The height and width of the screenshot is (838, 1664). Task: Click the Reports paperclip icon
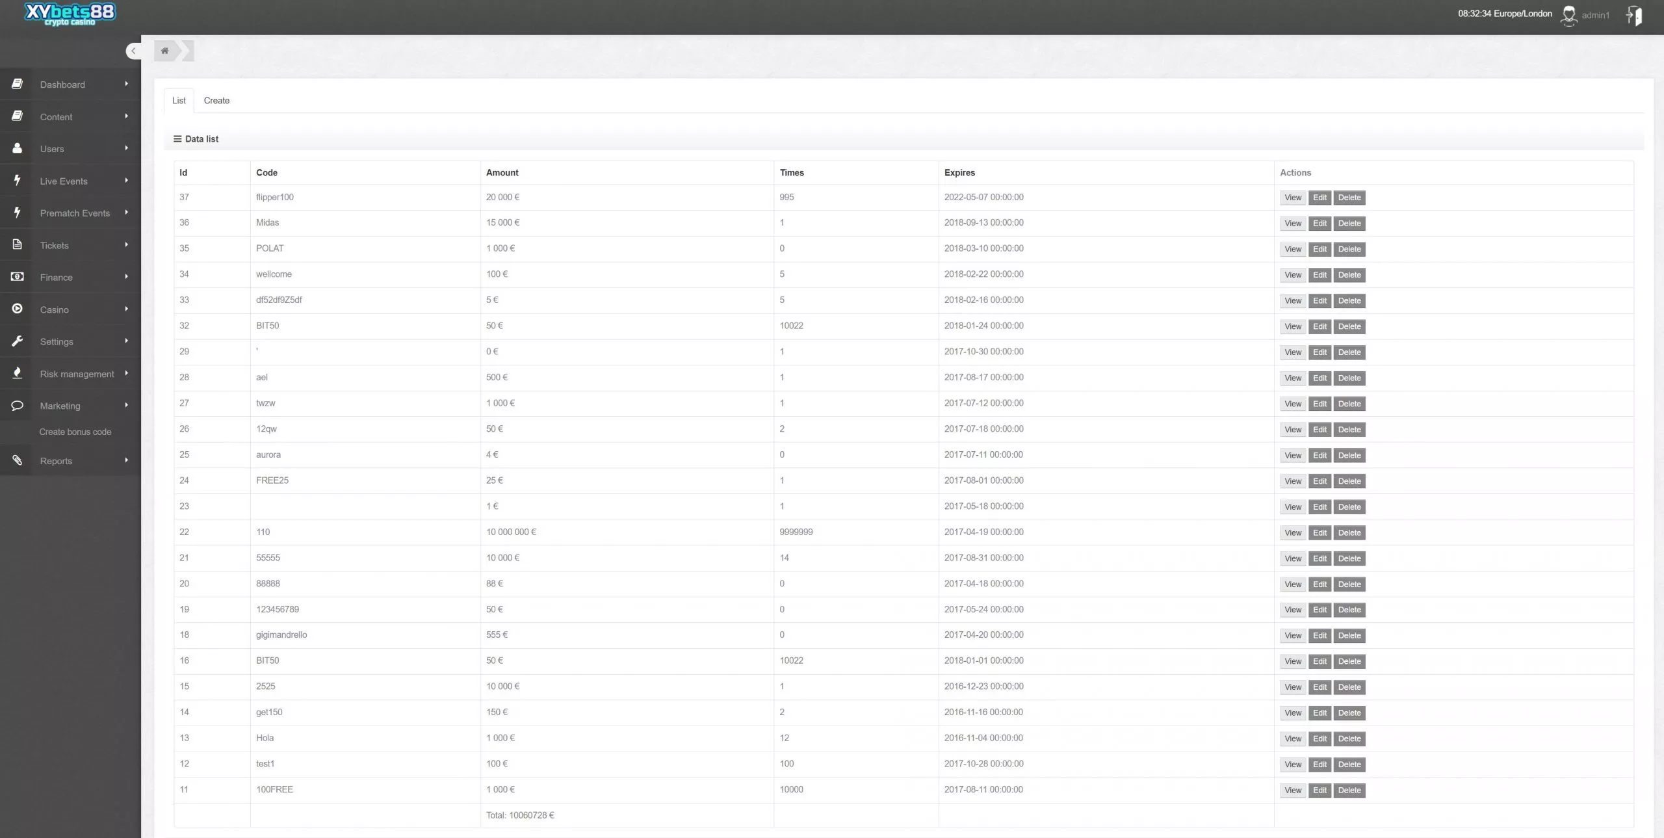click(x=18, y=460)
